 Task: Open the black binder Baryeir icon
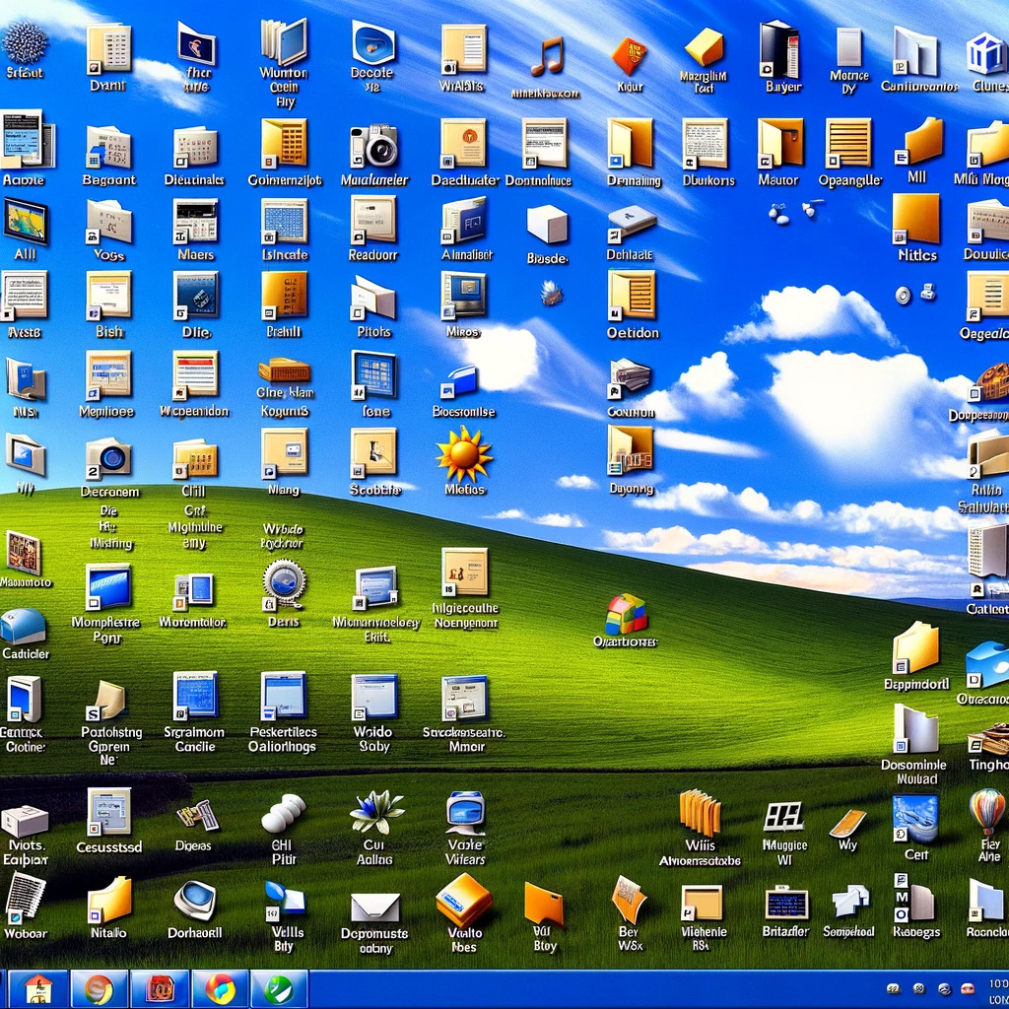point(779,50)
